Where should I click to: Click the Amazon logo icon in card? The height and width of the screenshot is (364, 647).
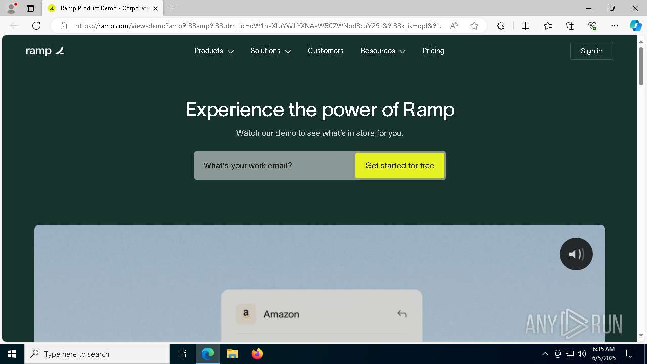pyautogui.click(x=246, y=314)
